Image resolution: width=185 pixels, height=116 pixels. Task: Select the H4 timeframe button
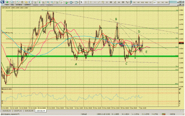(x=155, y=2)
